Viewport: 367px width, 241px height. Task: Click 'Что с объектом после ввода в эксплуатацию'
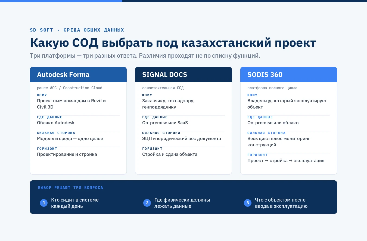[x=281, y=203]
